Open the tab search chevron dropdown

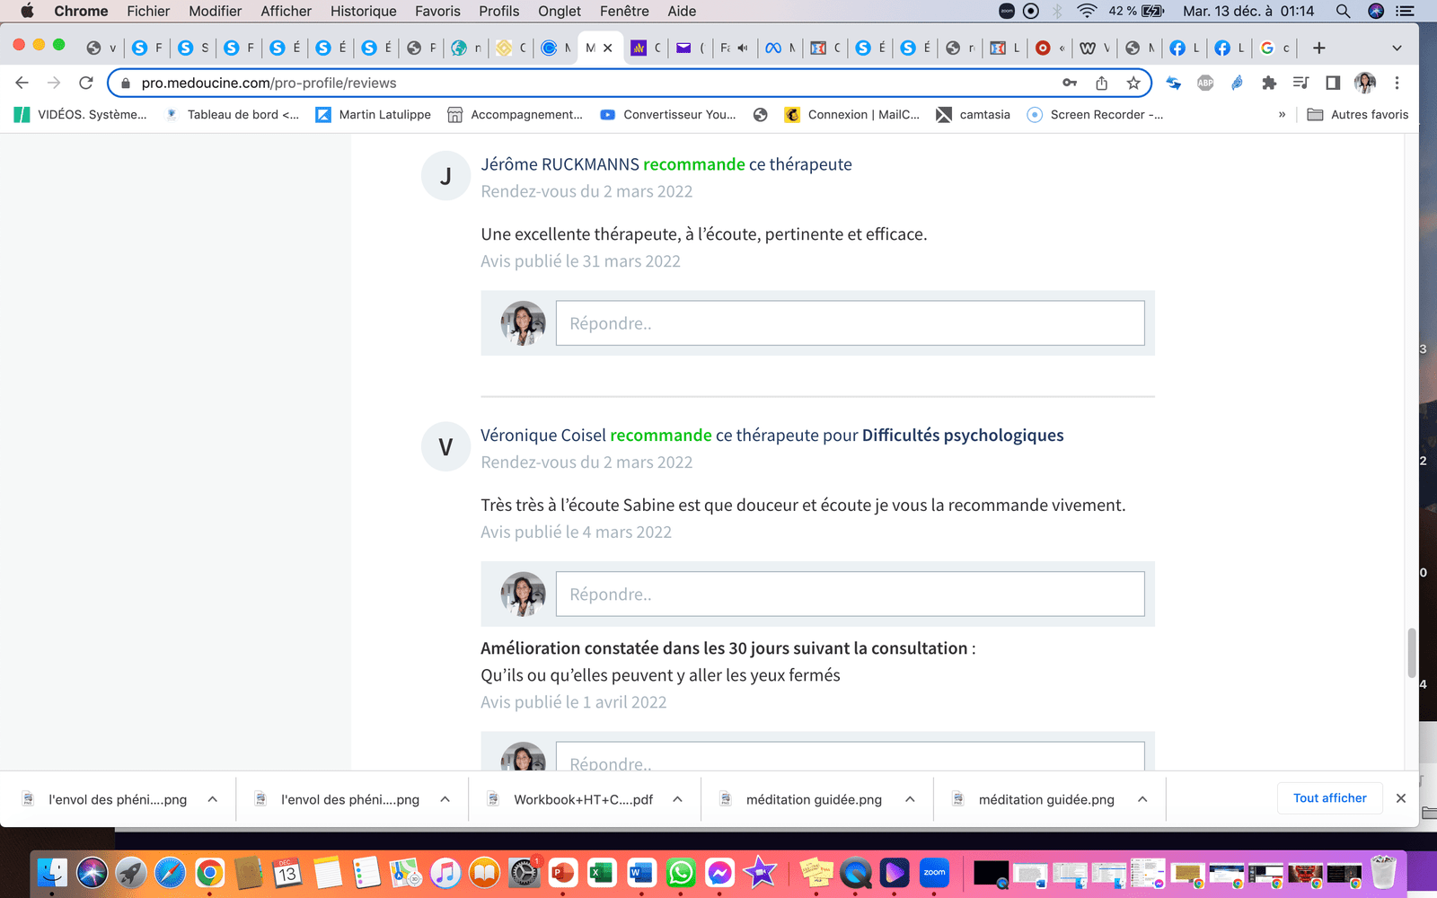[x=1397, y=48]
